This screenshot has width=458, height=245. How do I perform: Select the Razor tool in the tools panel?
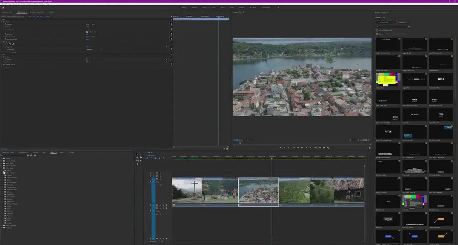click(141, 157)
